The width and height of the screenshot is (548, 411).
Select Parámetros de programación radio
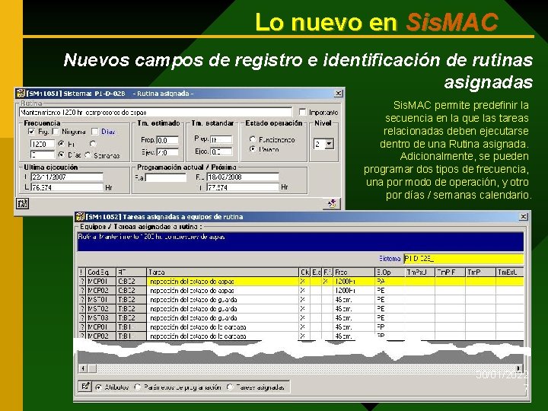click(x=138, y=387)
